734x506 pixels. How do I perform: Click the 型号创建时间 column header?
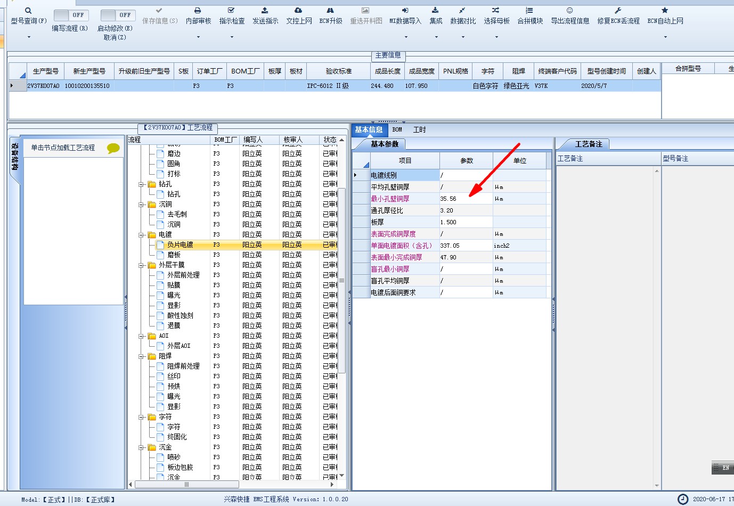point(607,71)
